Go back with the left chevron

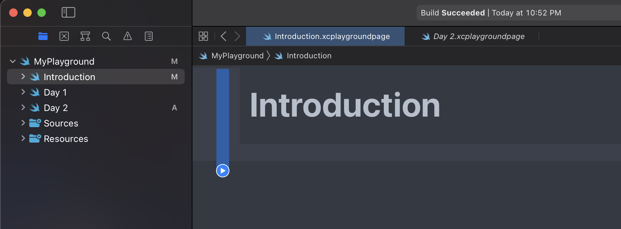[223, 36]
